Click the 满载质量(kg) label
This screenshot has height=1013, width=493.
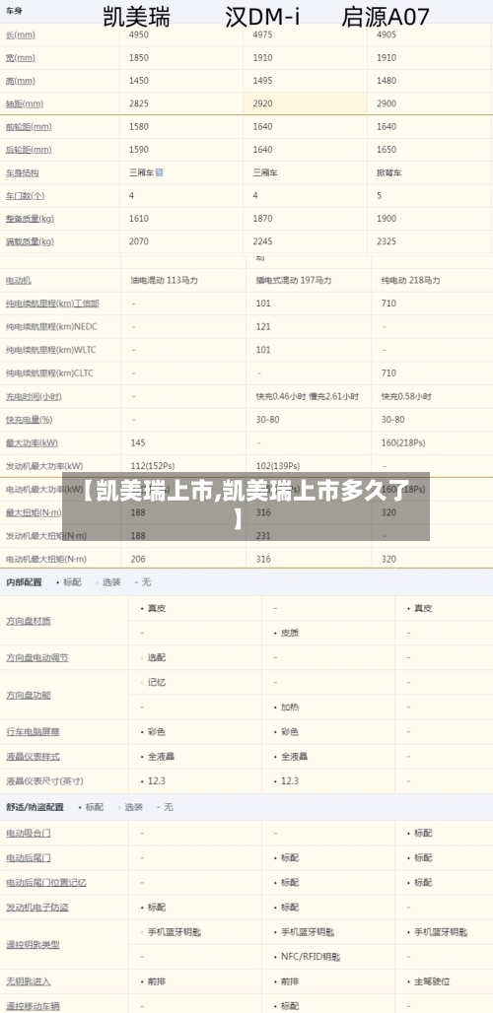click(x=30, y=241)
